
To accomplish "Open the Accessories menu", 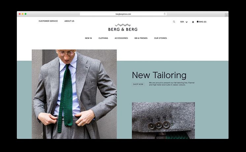I will click(121, 38).
